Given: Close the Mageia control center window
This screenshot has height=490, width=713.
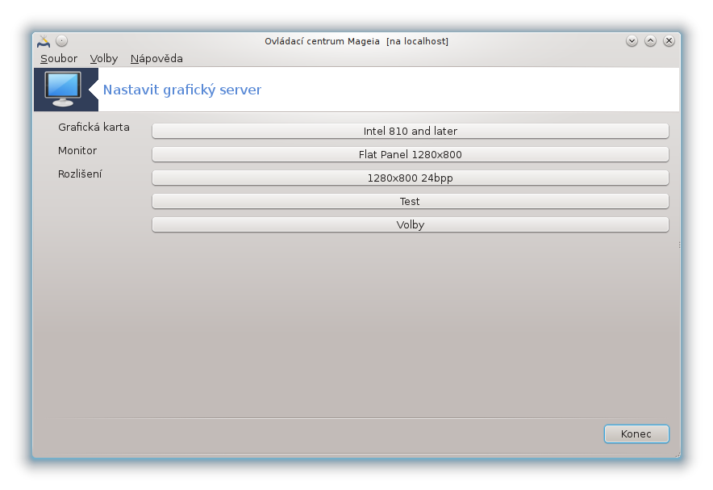Looking at the screenshot, I should 669,41.
